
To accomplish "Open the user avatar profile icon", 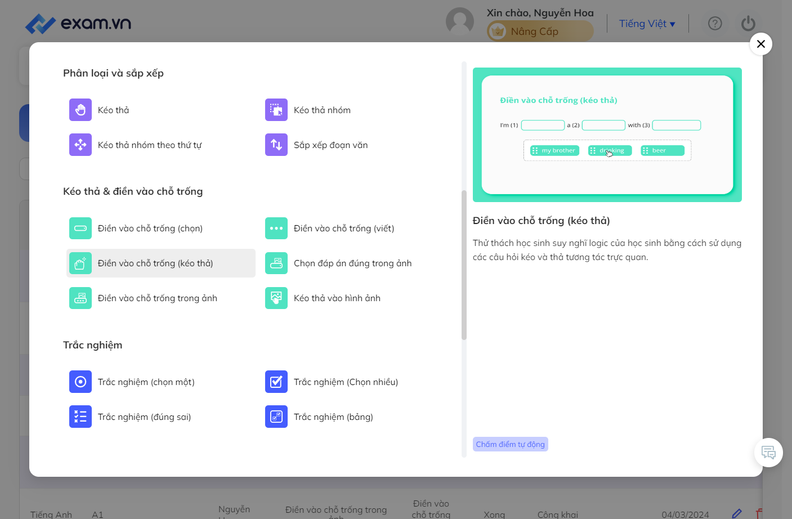I will pyautogui.click(x=460, y=22).
